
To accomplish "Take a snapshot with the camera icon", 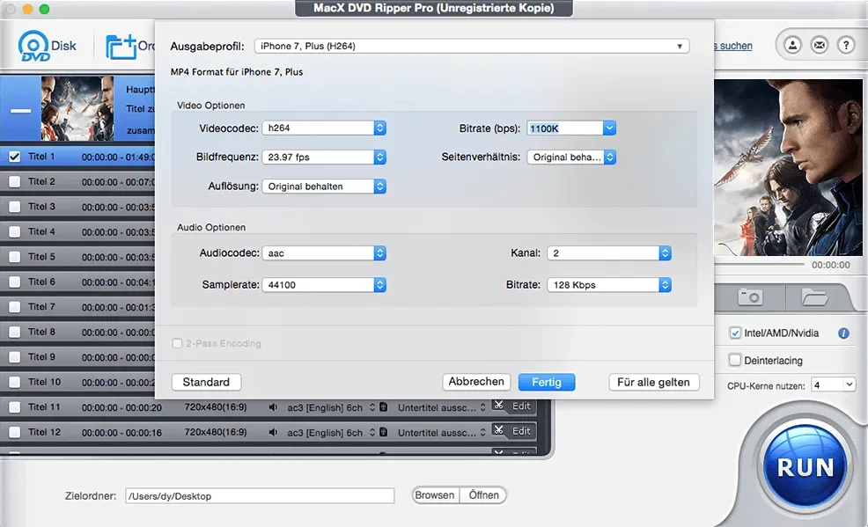I will 750,297.
